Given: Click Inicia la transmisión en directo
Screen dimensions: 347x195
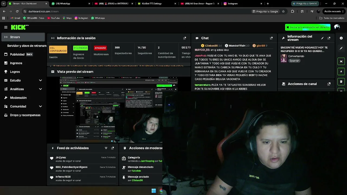Looking at the screenshot, I should point(308,27).
